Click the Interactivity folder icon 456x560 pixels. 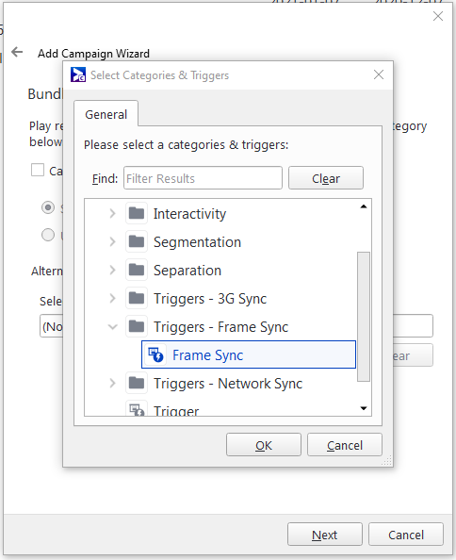coord(137,214)
